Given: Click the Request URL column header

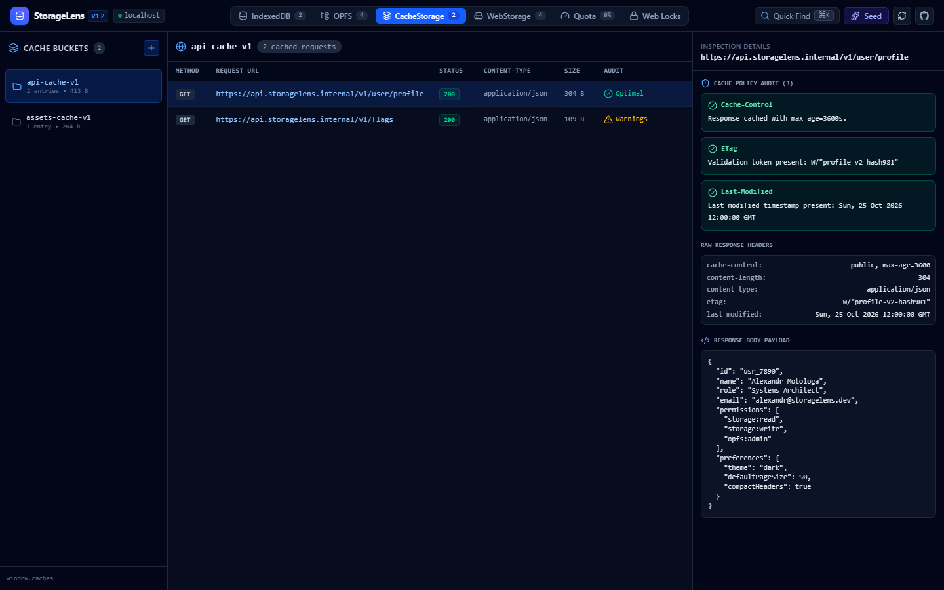Looking at the screenshot, I should click(x=237, y=71).
